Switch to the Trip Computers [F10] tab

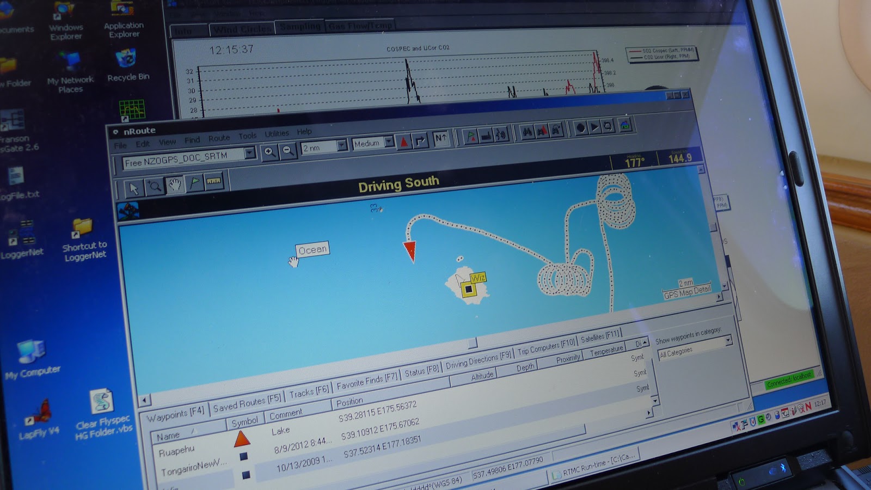546,348
